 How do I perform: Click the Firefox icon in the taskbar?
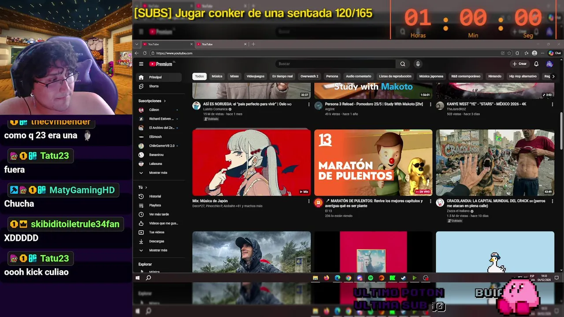point(326,278)
